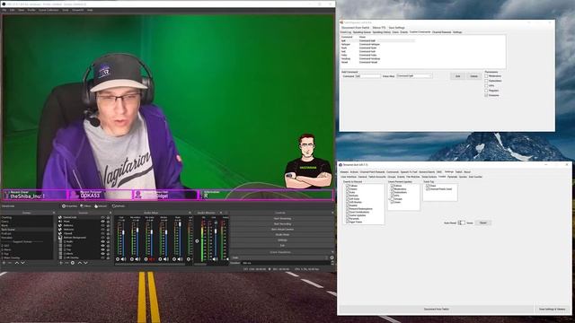Check the VIPs permission checkbox
This screenshot has width=575, height=323.
(486, 86)
